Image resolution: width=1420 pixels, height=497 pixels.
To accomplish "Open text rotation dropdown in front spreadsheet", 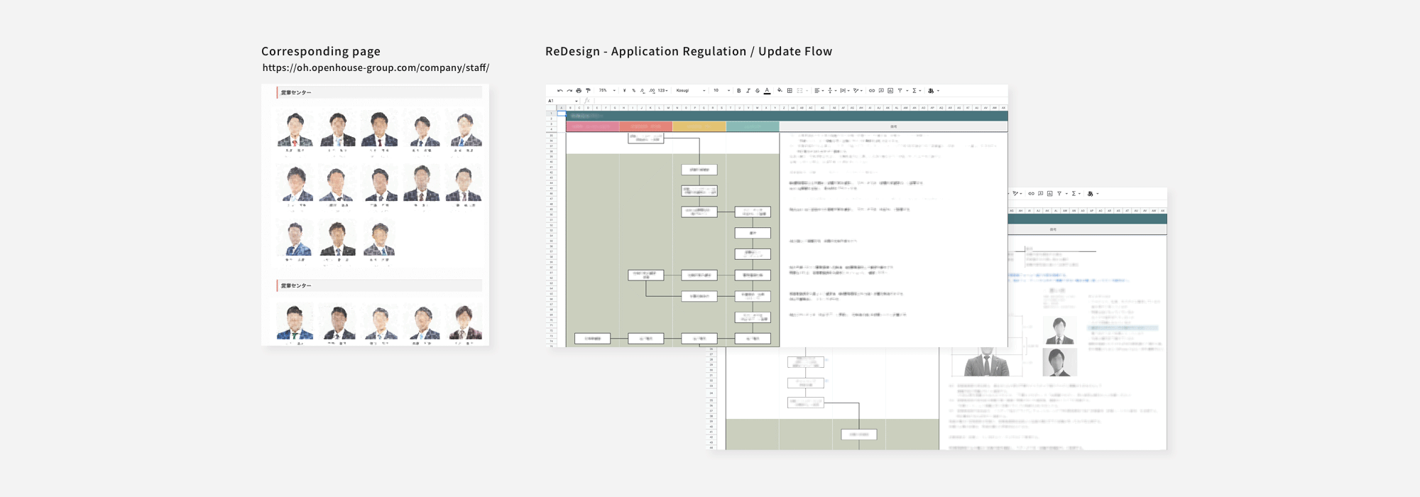I will tap(858, 91).
